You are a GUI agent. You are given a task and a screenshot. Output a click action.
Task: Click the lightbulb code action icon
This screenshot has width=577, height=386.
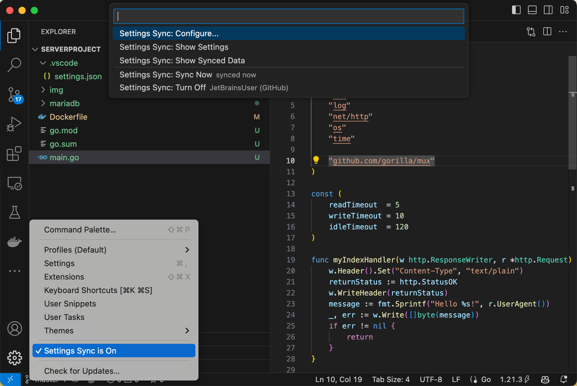pos(316,160)
